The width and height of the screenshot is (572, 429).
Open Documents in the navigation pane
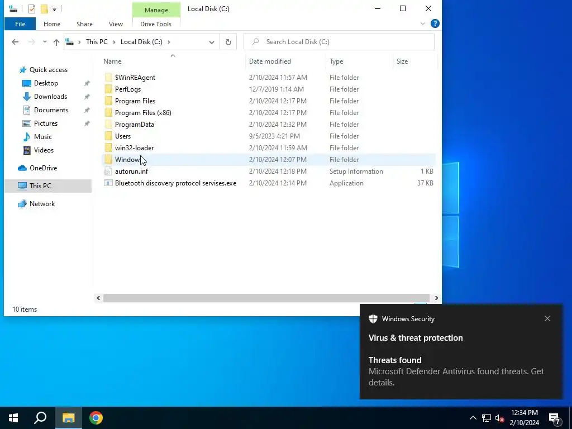[51, 110]
